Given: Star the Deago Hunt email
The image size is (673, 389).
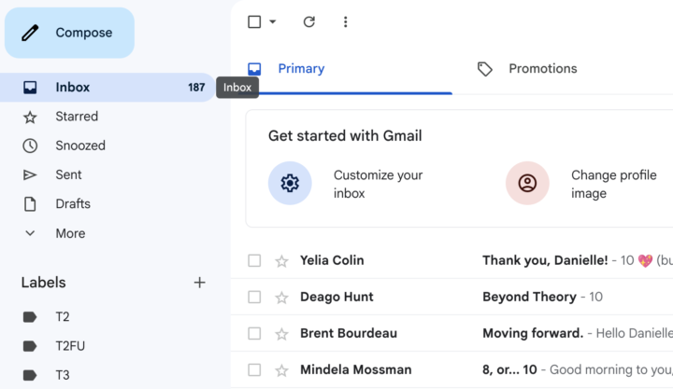Looking at the screenshot, I should coord(281,298).
